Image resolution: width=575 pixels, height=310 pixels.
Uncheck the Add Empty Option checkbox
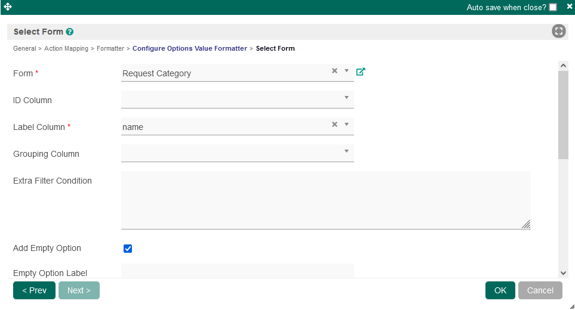pyautogui.click(x=128, y=249)
